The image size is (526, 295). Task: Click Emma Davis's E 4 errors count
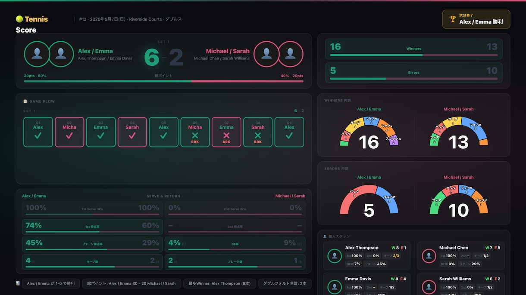click(x=404, y=279)
